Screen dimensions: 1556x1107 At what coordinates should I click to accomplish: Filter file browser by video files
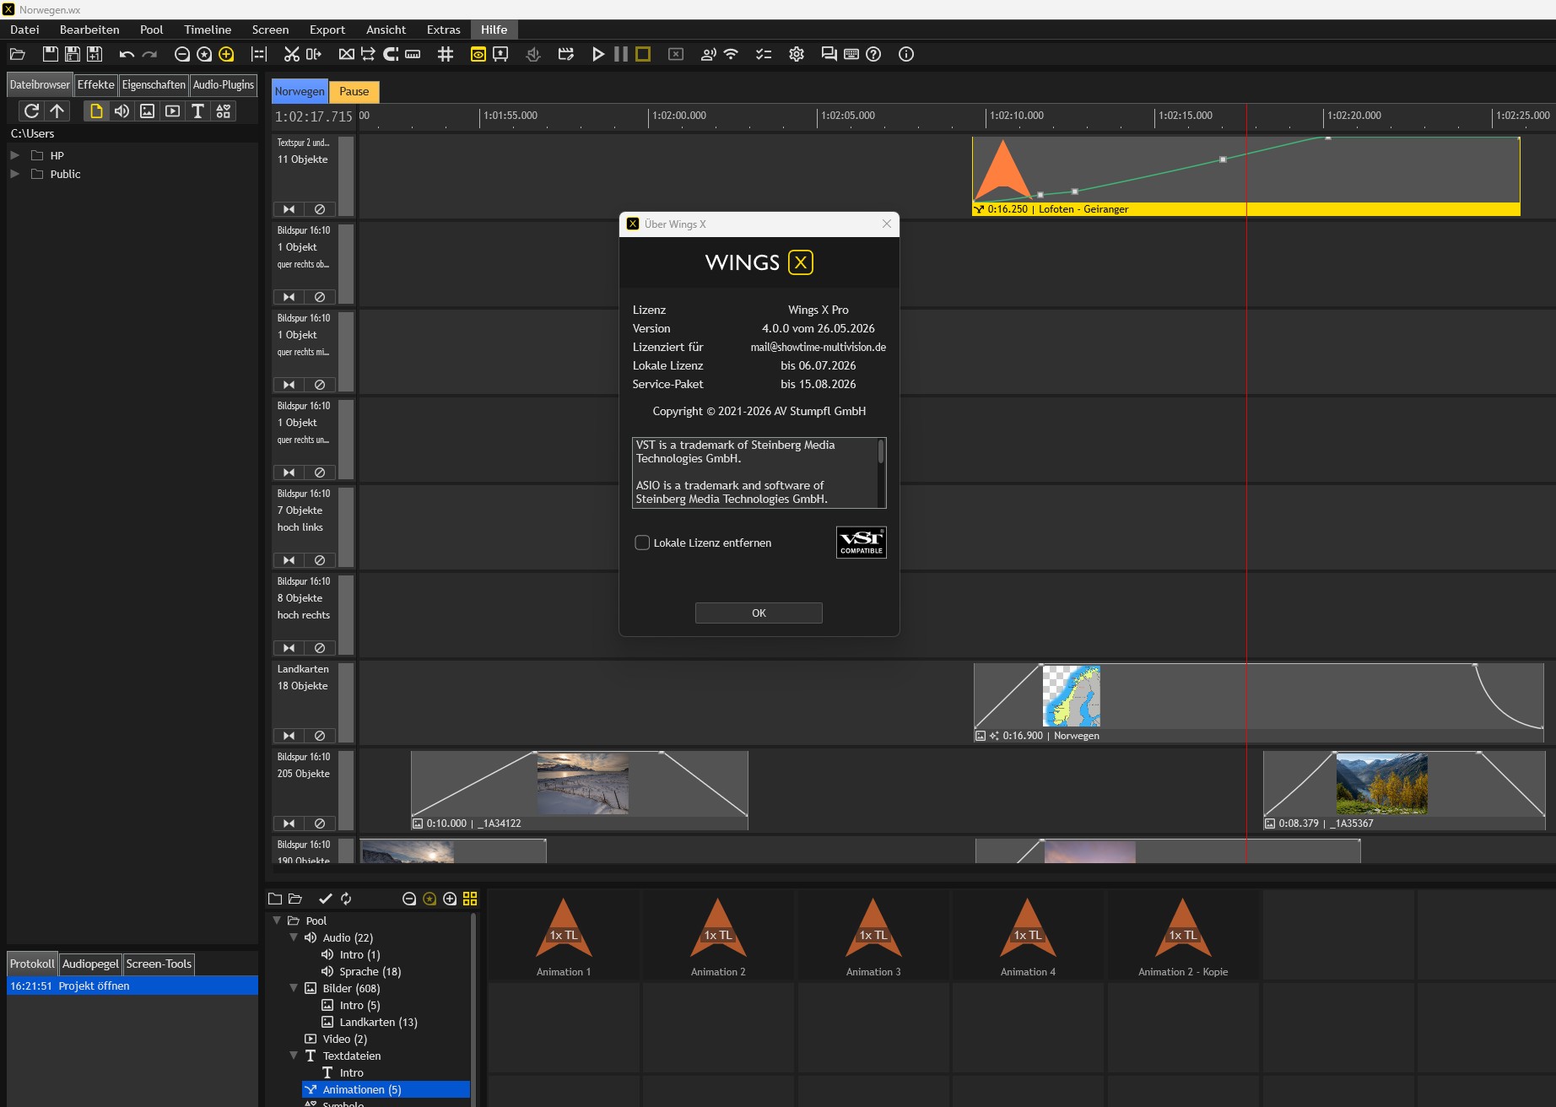coord(172,111)
